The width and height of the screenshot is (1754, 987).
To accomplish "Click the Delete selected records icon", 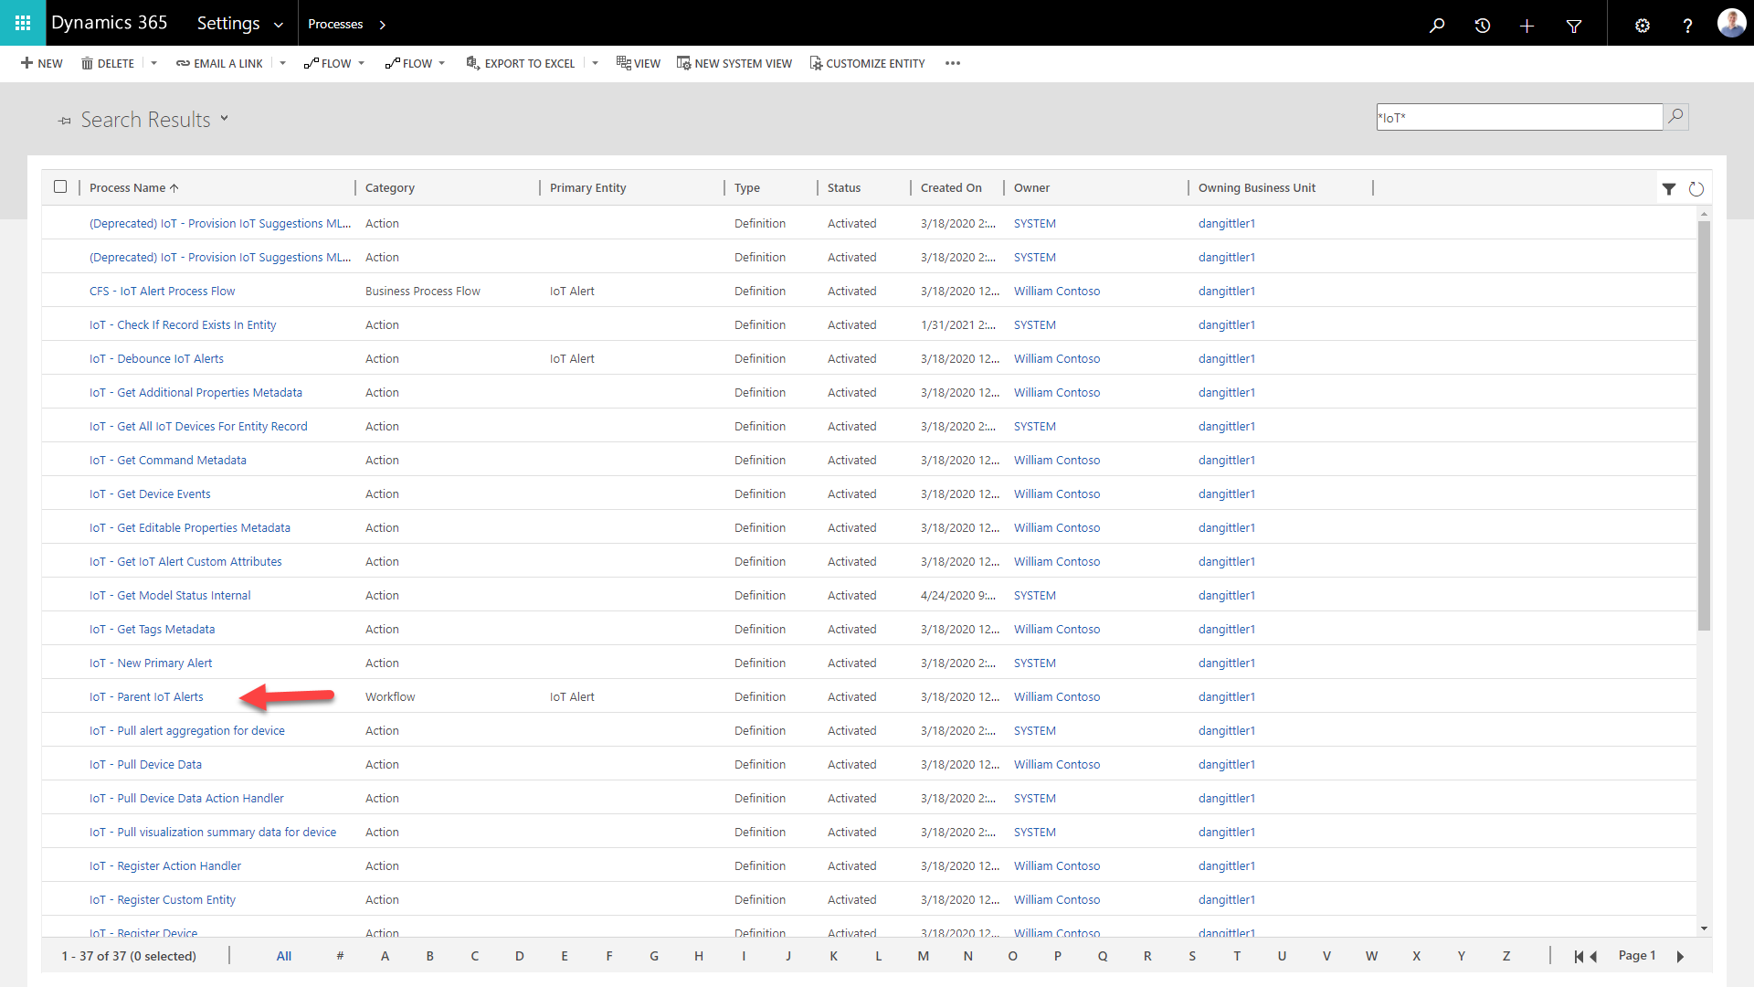I will coord(109,63).
